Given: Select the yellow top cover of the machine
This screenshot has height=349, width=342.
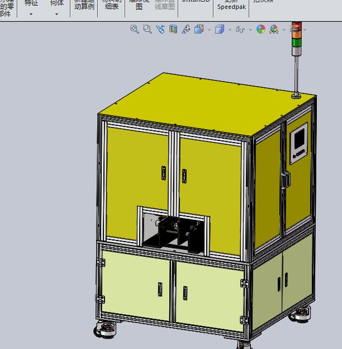Looking at the screenshot, I should tap(207, 103).
